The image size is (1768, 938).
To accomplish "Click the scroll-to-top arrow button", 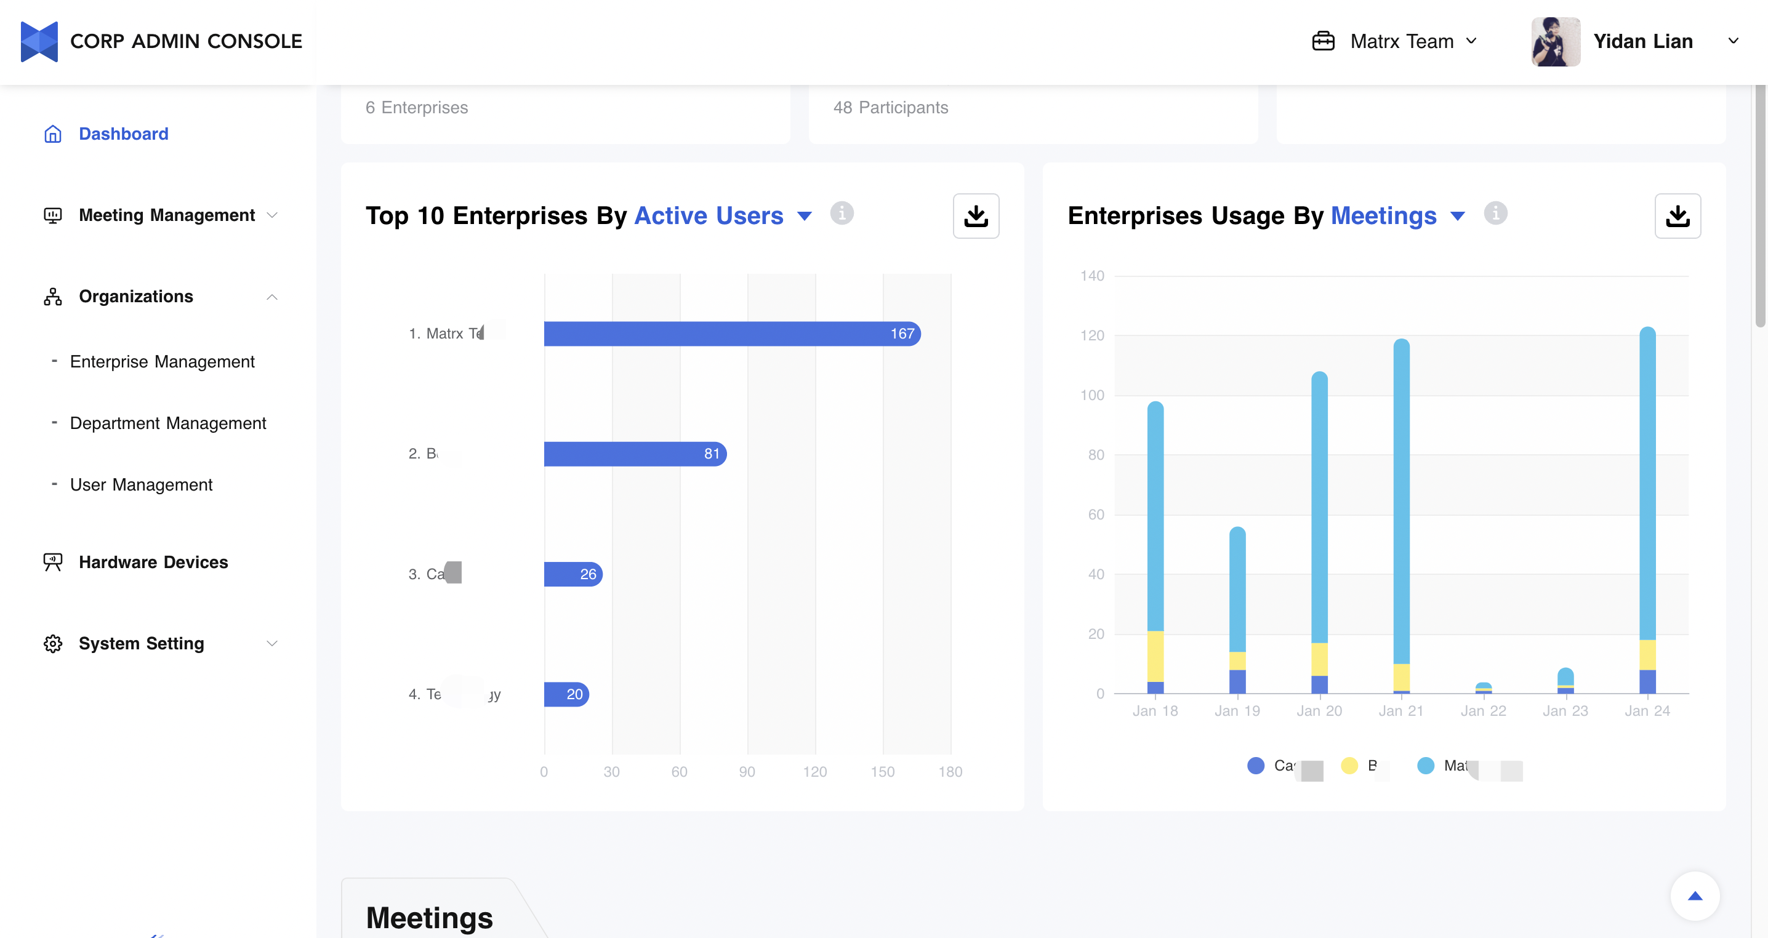I will tap(1694, 896).
